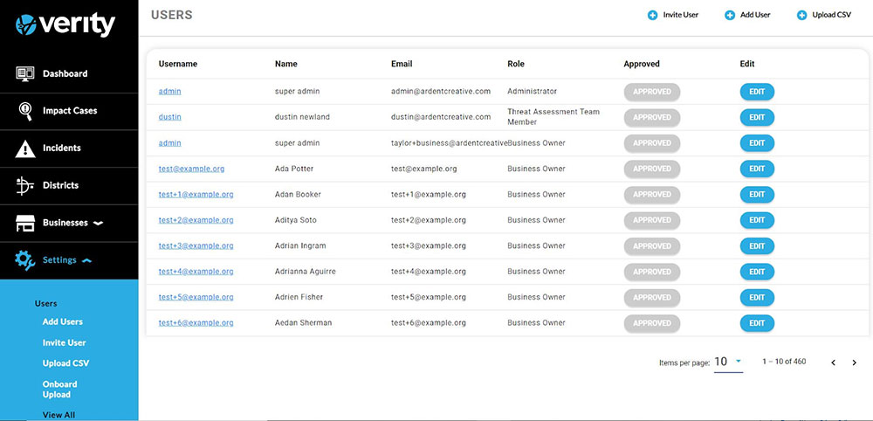
Task: Click the Businesses storefront icon
Action: (25, 223)
